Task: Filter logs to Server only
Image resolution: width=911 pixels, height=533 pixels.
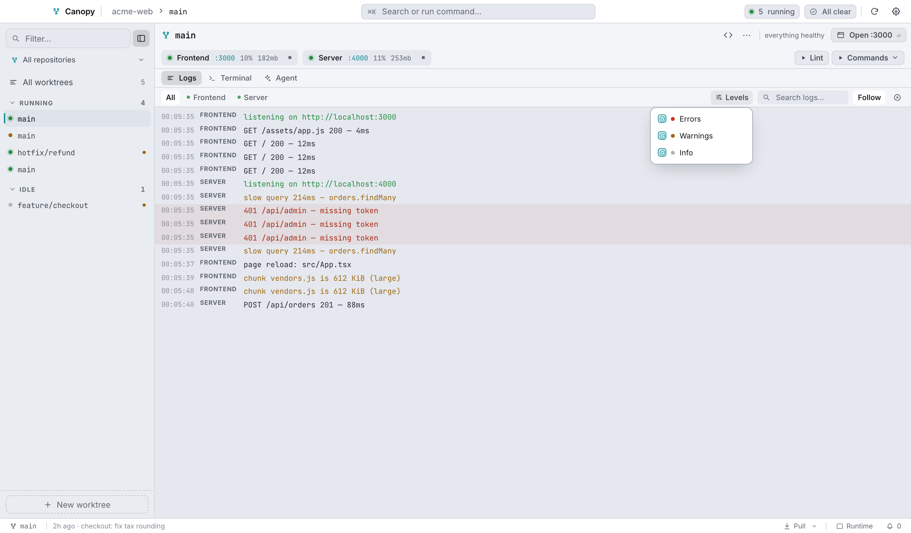Action: (x=253, y=97)
